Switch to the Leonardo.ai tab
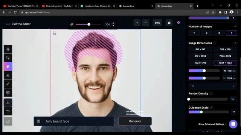 136,6
